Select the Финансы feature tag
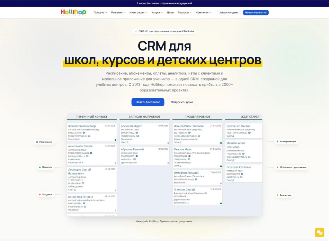The image size is (329, 241). (46, 167)
